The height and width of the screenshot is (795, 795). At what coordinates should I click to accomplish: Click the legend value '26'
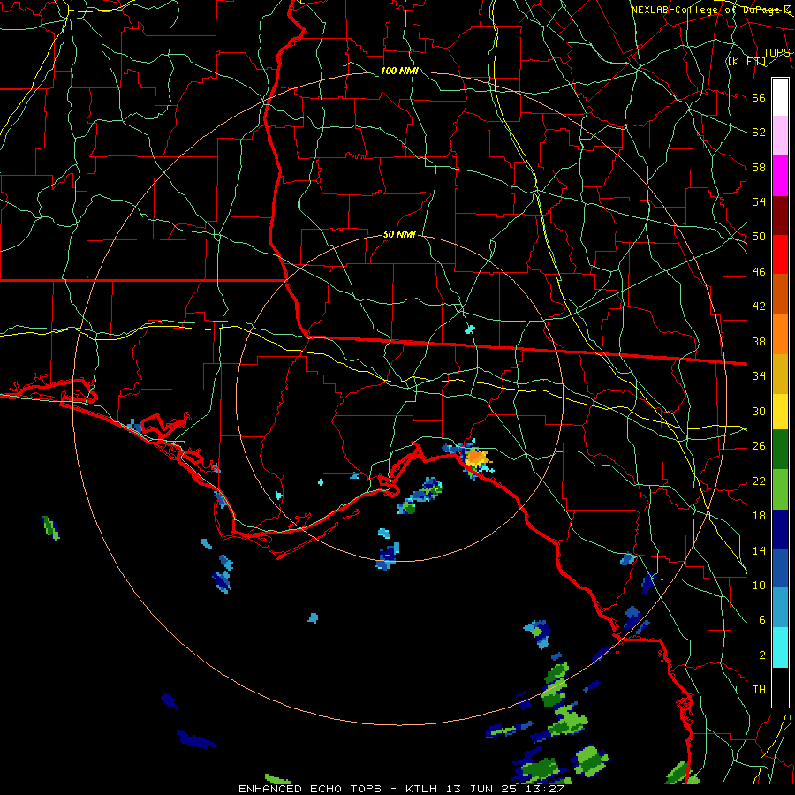click(x=759, y=446)
